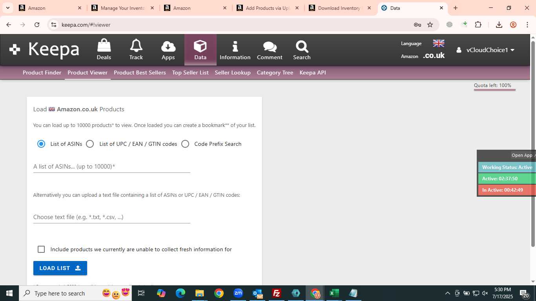The image size is (536, 301).
Task: Select Code Prefix Search radio button
Action: (x=185, y=144)
